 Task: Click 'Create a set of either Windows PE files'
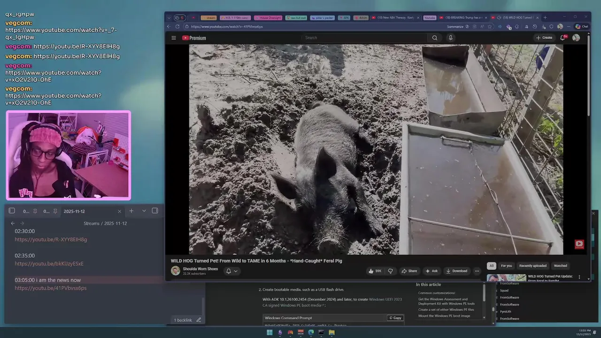pyautogui.click(x=446, y=310)
